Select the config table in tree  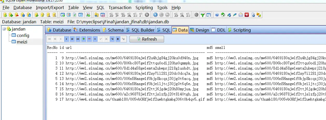tap(23, 35)
